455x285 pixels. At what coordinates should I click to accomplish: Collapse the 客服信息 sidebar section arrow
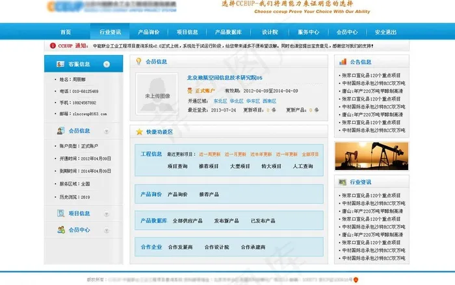107,64
